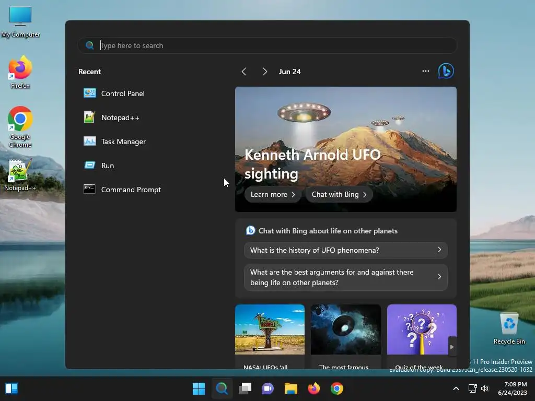Viewport: 535px width, 401px height.
Task: Open the 'Quiz of the week' card thumbnail
Action: [422, 329]
